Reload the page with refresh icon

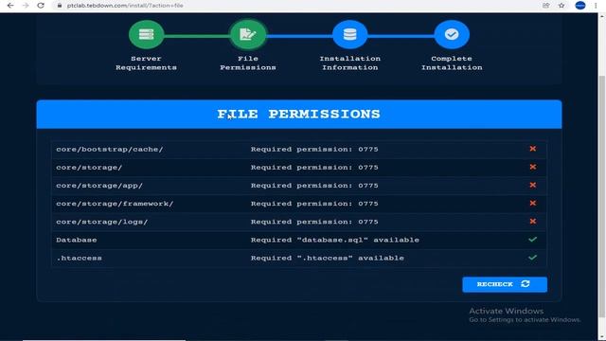click(x=41, y=6)
